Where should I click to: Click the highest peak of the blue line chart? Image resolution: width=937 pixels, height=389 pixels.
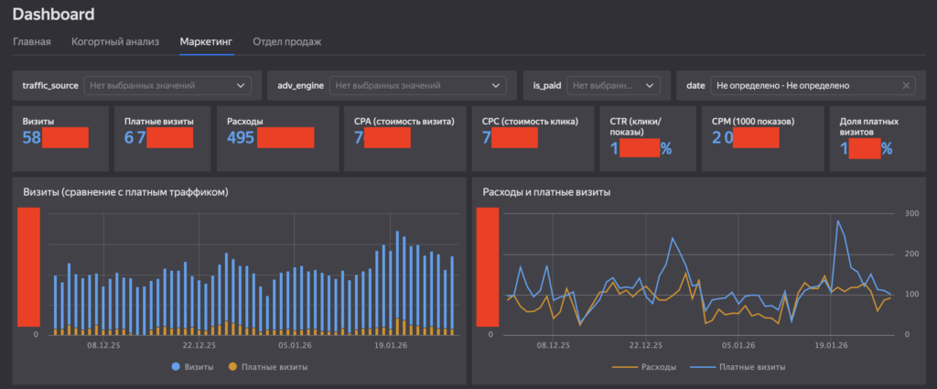837,221
